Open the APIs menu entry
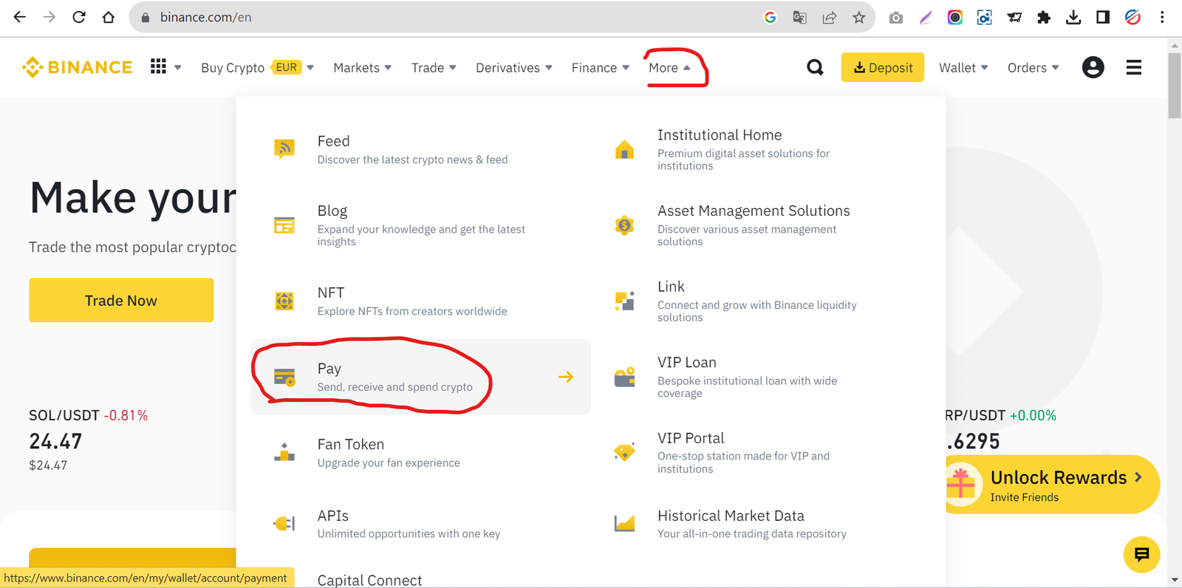The width and height of the screenshot is (1182, 588). [x=420, y=524]
